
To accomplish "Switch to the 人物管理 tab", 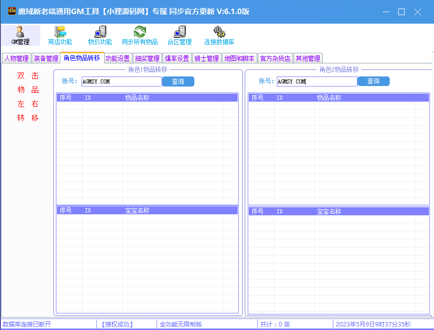I will click(x=17, y=58).
